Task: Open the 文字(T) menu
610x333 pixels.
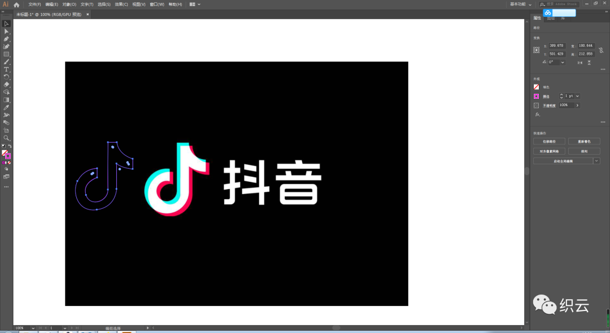Action: [x=87, y=5]
